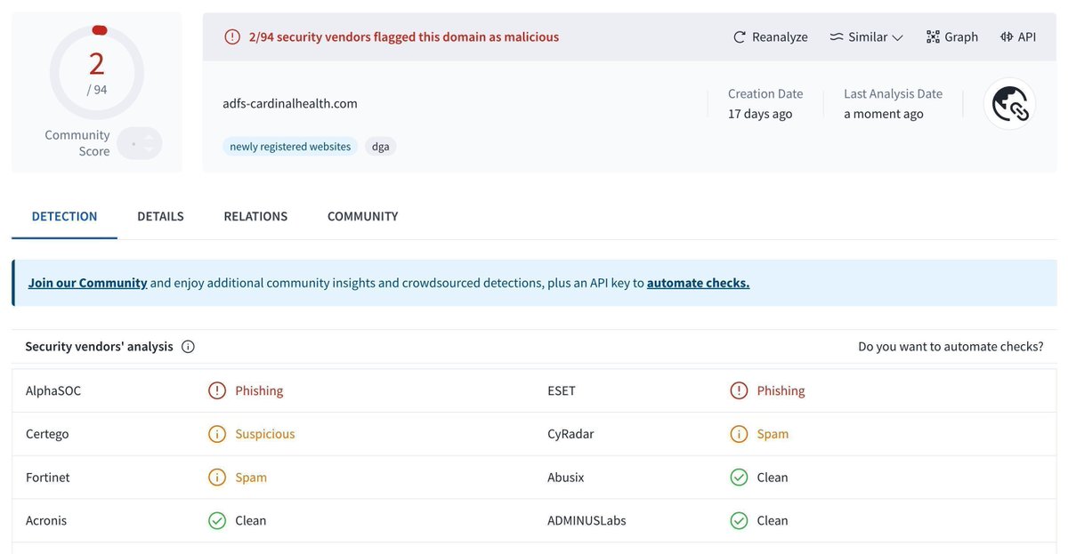This screenshot has width=1068, height=554.
Task: Select the 'dga' tag
Action: coord(381,147)
